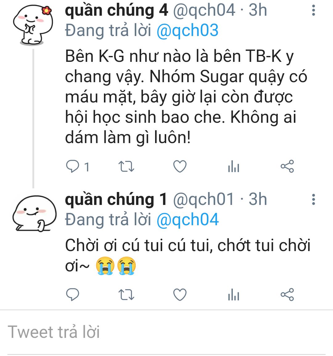
Task: Reply to quần chúng 1's tweet
Action: (73, 295)
